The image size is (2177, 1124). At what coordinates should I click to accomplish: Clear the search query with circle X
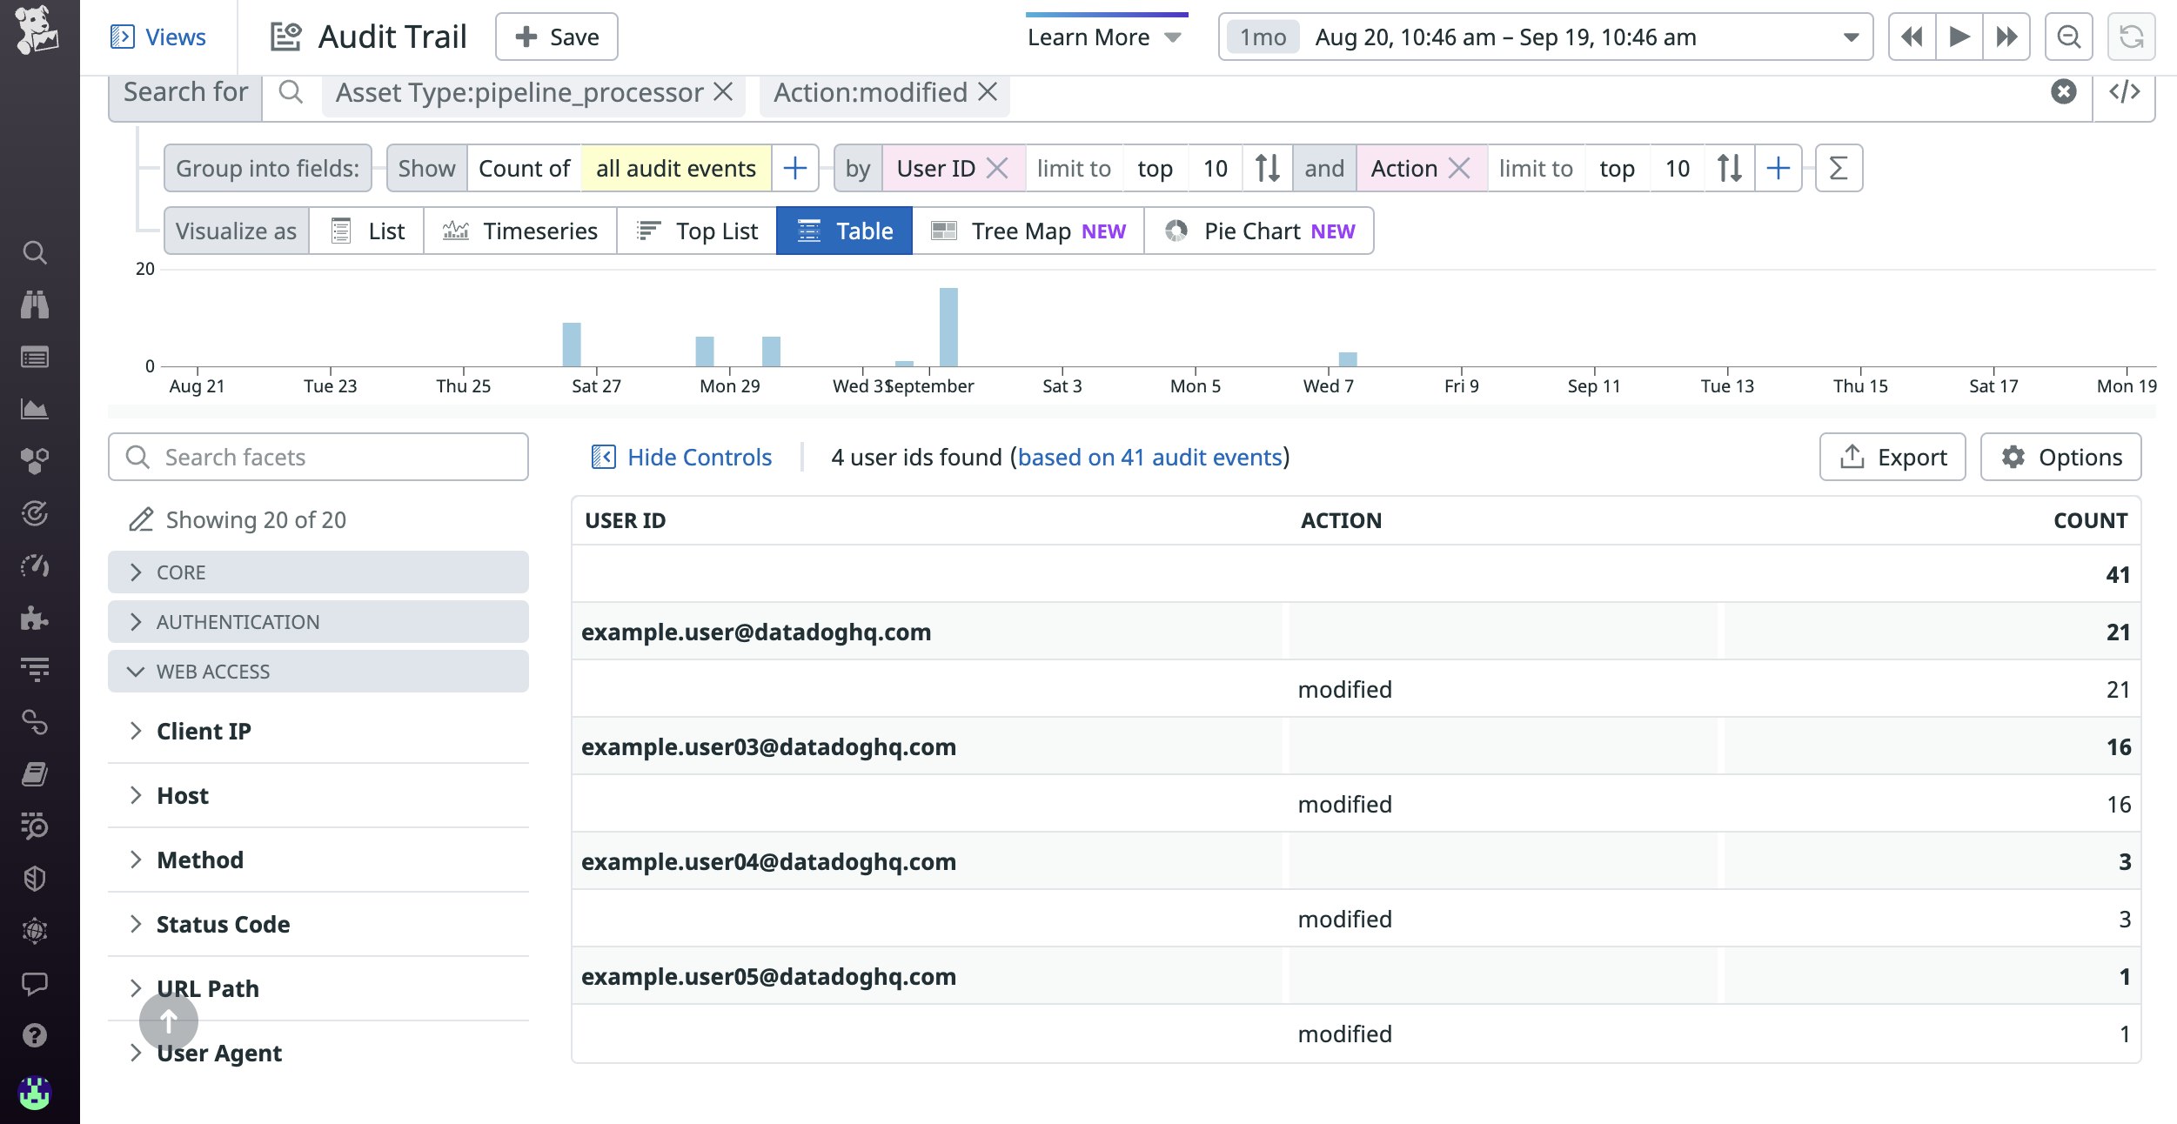2063,92
